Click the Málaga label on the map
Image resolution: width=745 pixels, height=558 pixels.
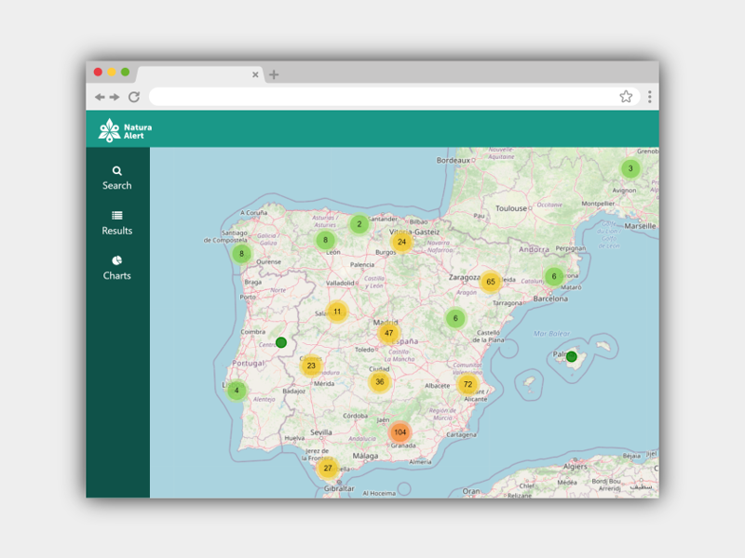[365, 456]
